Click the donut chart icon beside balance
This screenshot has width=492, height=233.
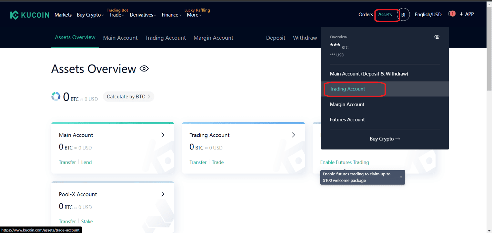point(56,97)
